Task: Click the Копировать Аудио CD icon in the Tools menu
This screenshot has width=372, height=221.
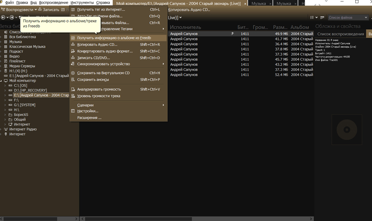Action: (x=73, y=45)
